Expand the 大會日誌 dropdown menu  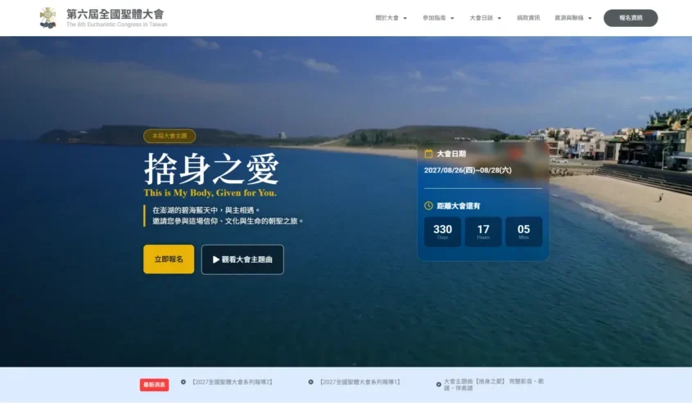coord(486,18)
